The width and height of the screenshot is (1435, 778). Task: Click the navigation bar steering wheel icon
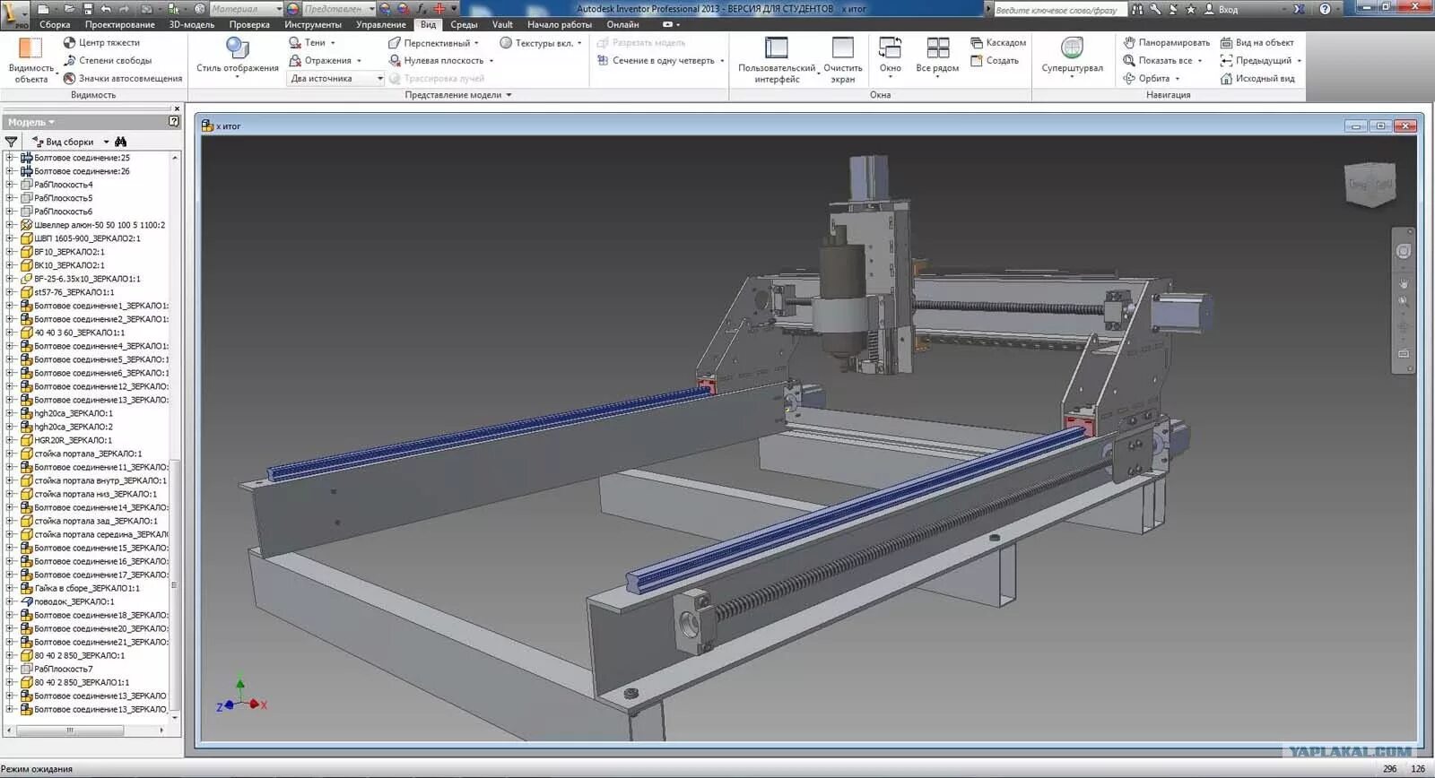pyautogui.click(x=1404, y=252)
